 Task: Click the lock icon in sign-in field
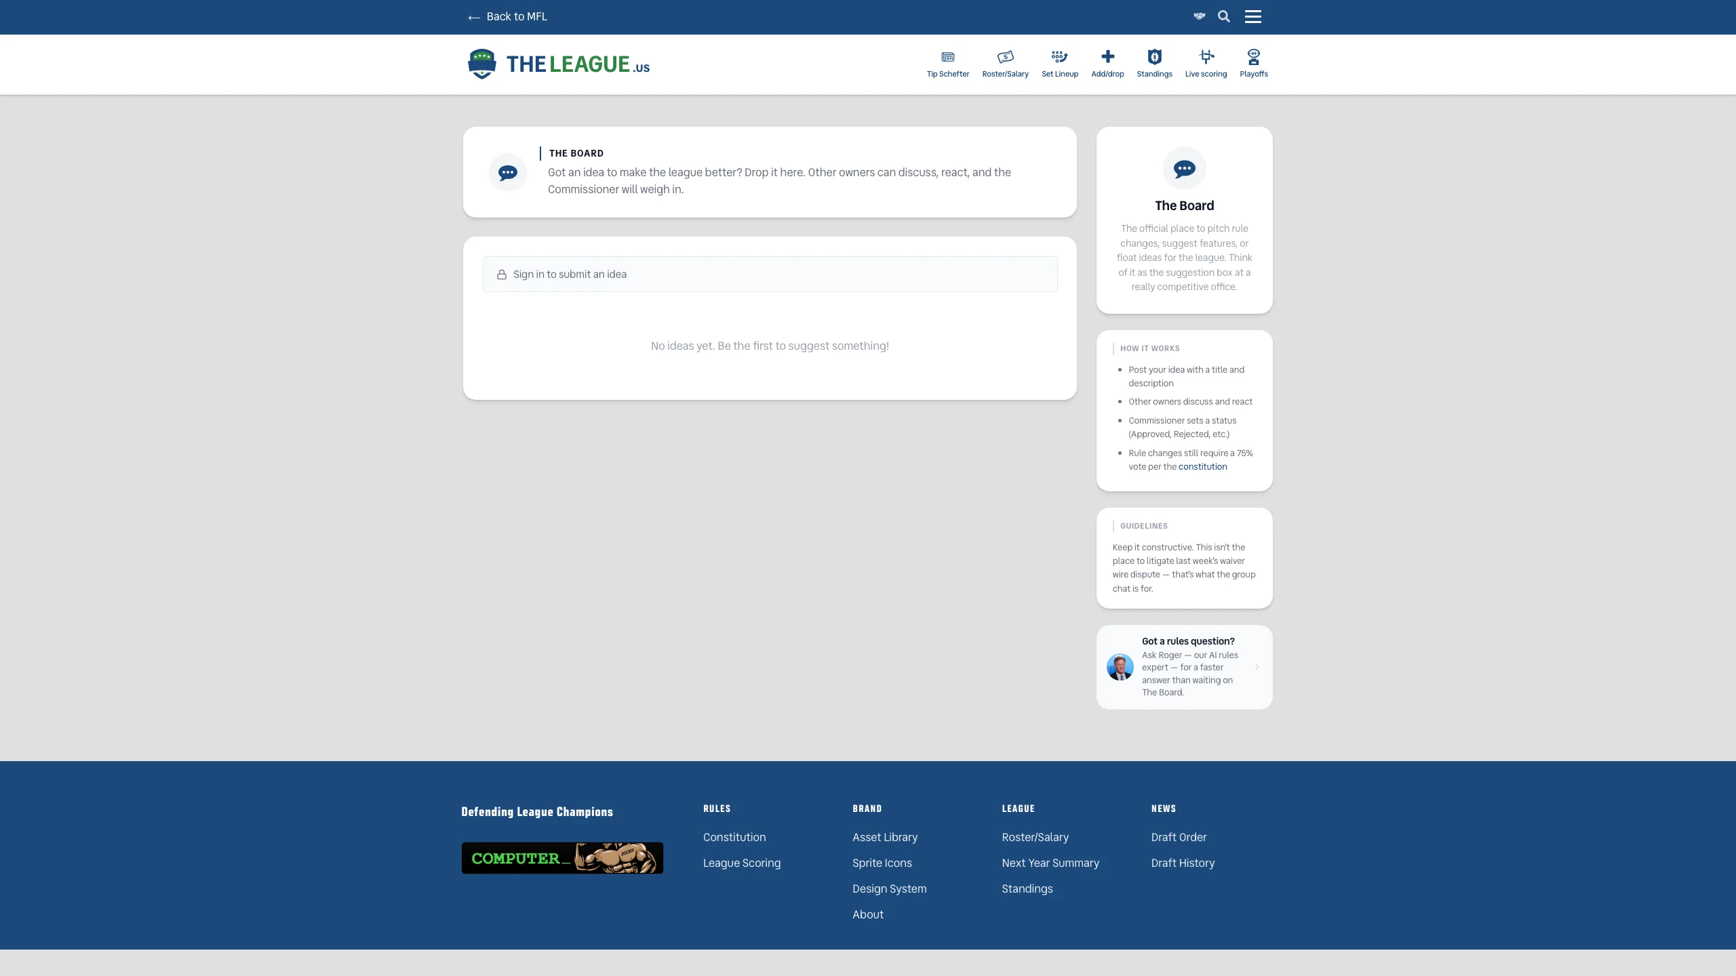click(x=502, y=274)
